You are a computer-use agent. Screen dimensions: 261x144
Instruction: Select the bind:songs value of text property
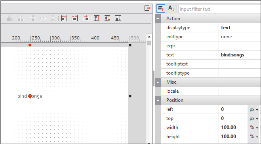(232, 55)
